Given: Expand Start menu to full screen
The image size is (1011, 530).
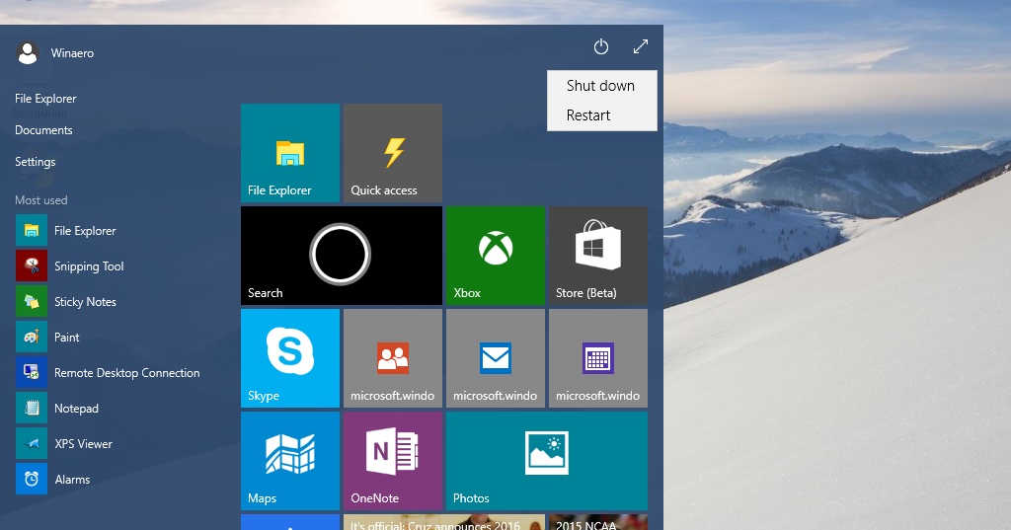Looking at the screenshot, I should pyautogui.click(x=640, y=47).
